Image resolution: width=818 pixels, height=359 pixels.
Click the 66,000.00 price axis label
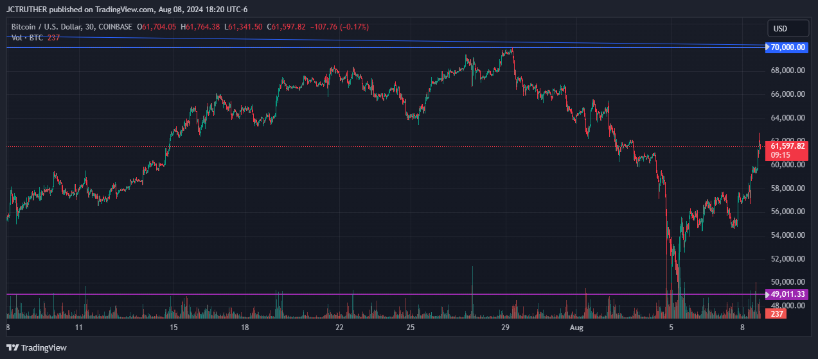(788, 94)
